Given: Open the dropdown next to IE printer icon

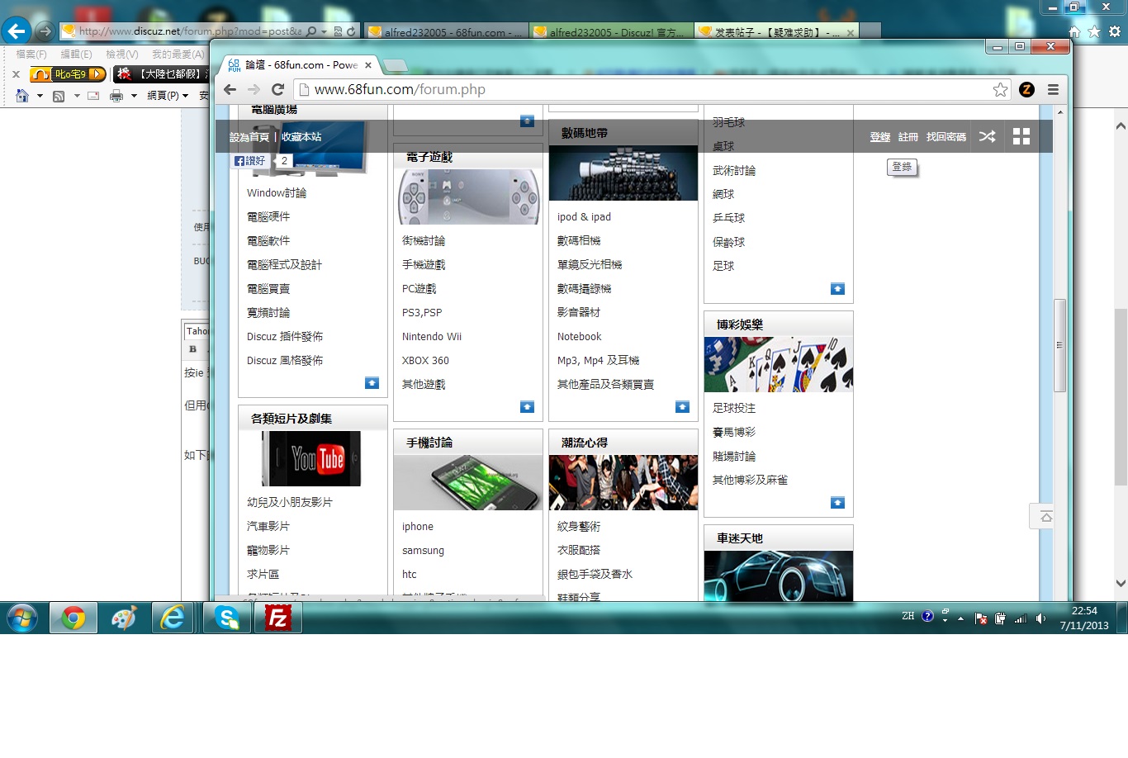Looking at the screenshot, I should pyautogui.click(x=134, y=96).
